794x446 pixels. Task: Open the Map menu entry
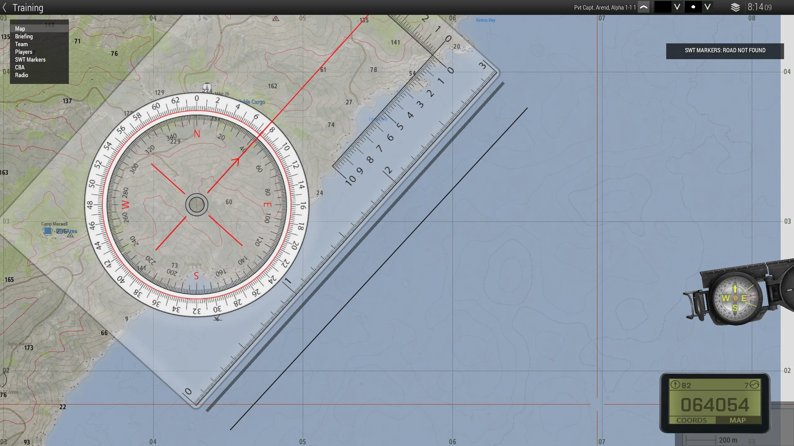(x=39, y=28)
